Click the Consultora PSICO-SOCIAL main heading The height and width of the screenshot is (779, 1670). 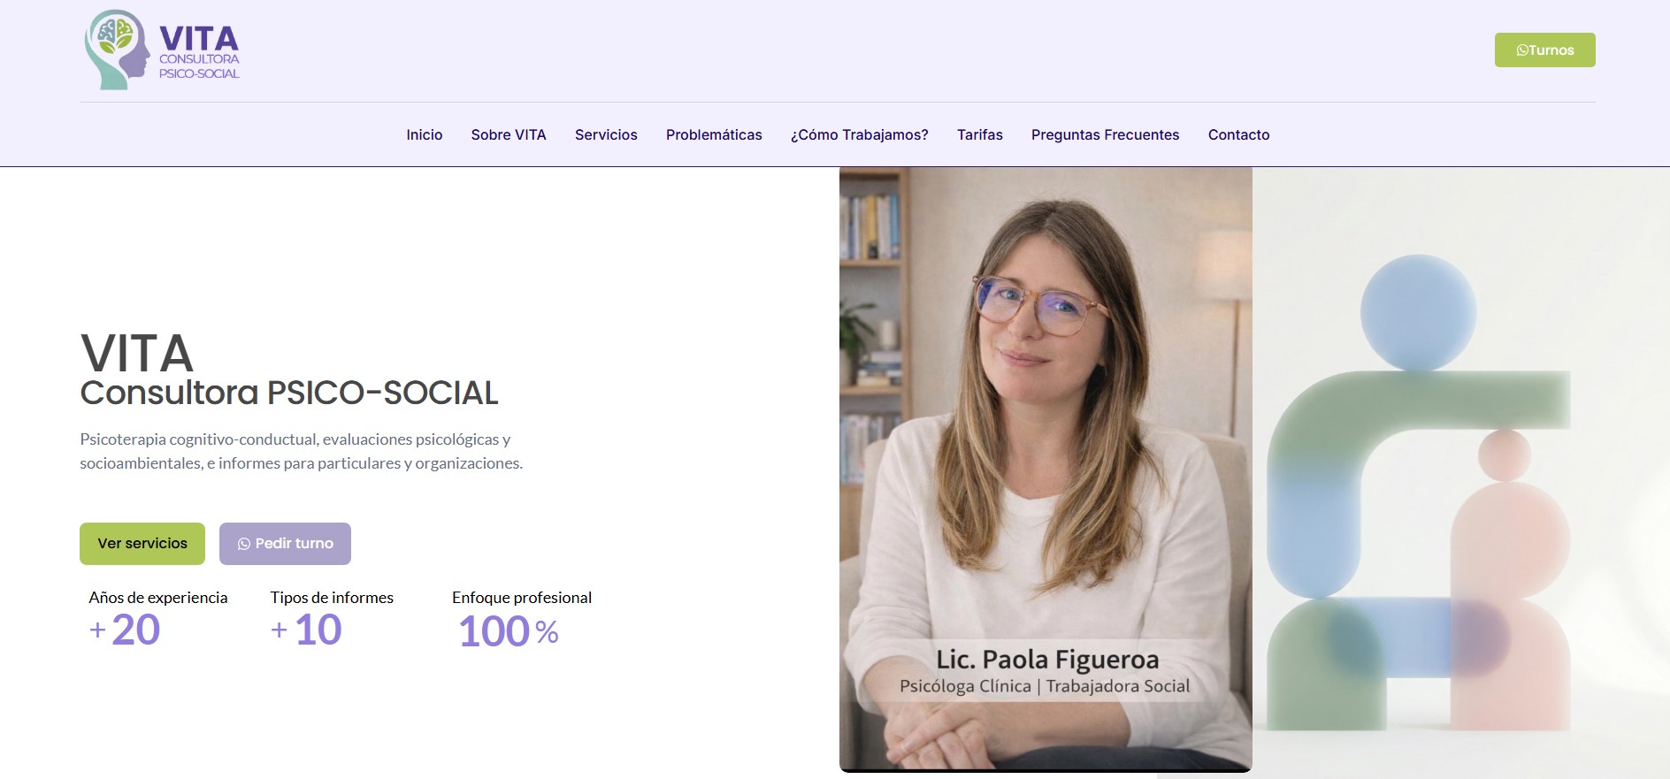click(x=289, y=393)
